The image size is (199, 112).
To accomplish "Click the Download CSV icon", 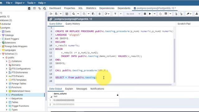I will [197, 14].
